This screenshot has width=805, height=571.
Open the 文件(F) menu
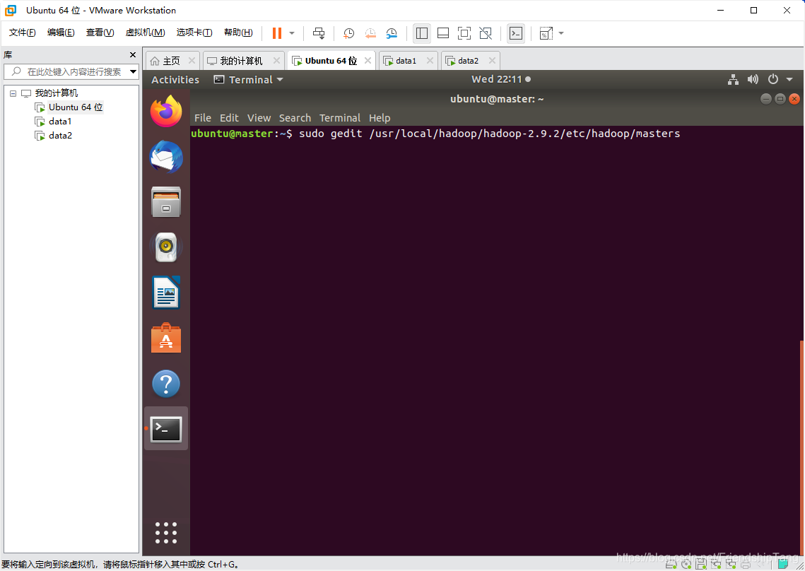point(22,33)
